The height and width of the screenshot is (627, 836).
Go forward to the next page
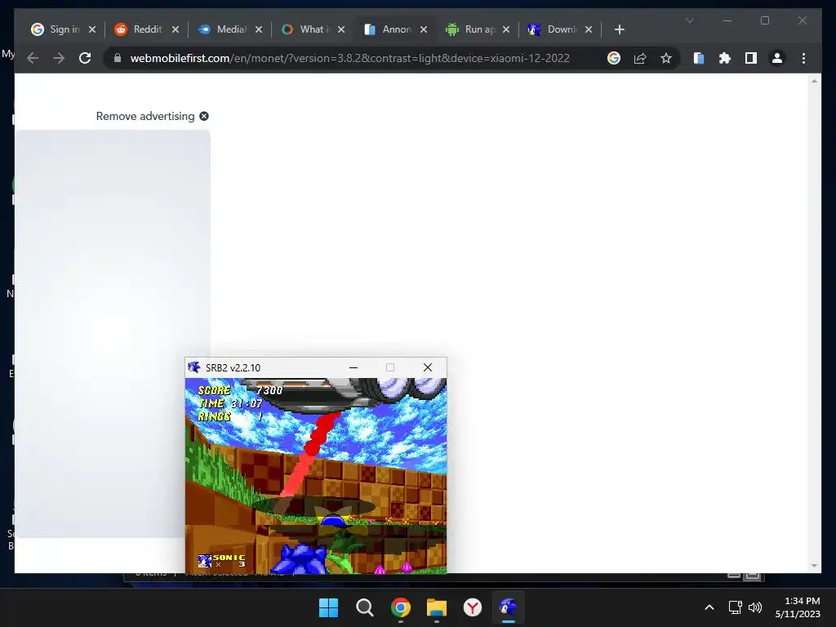coord(59,58)
